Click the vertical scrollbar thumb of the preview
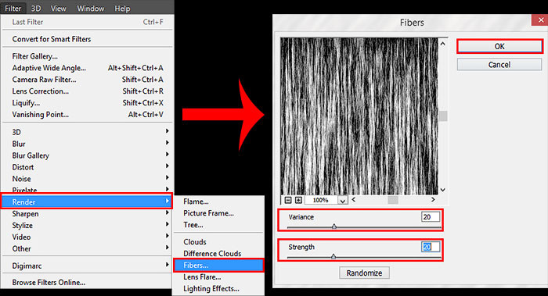Viewport: 548px width, 296px height. pos(443,116)
